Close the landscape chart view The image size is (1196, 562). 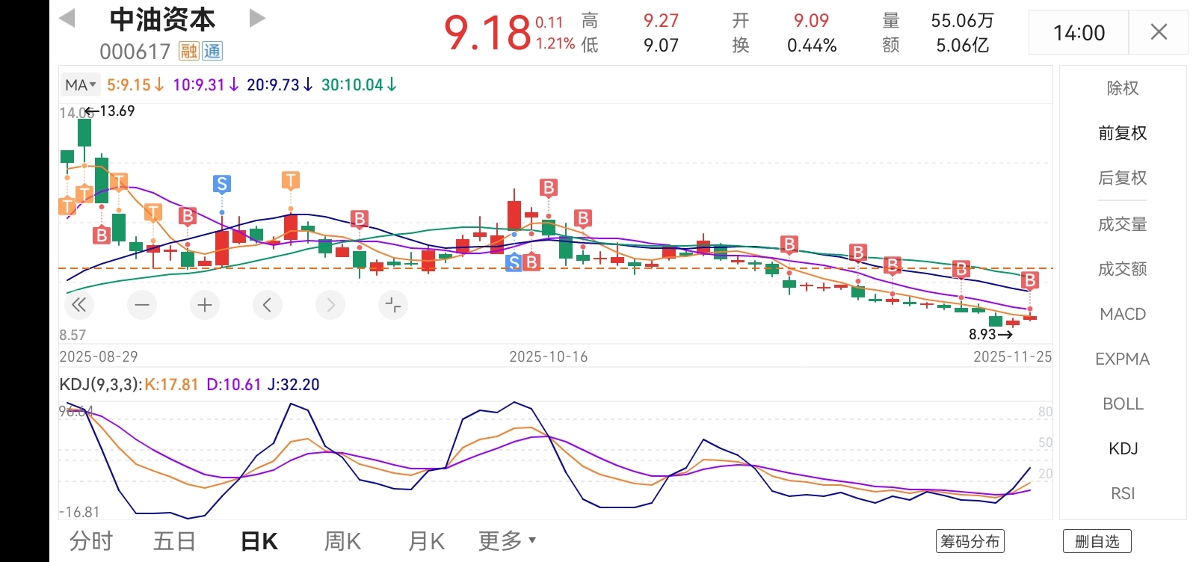click(1159, 32)
